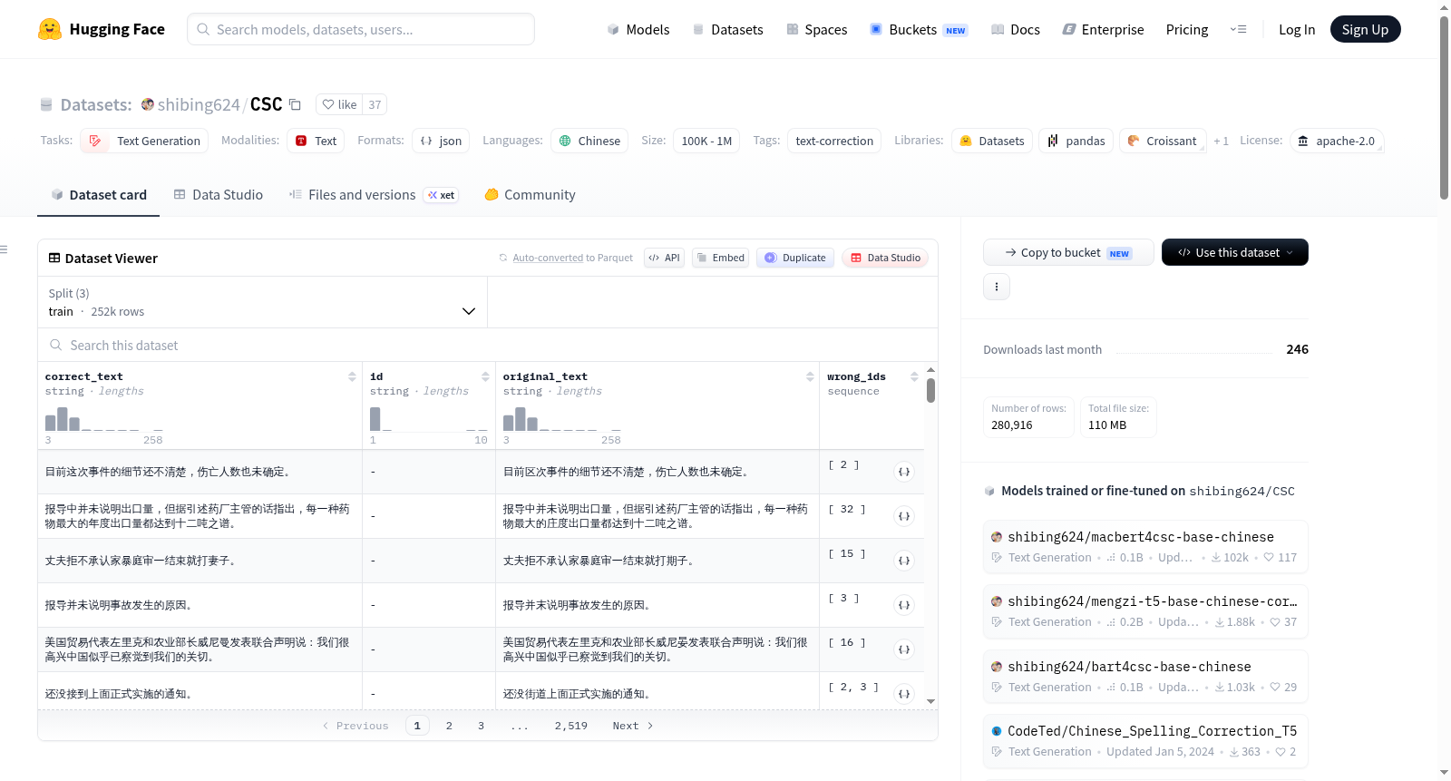Click the Search this dataset field
Viewport: 1451px width, 781px height.
coord(488,345)
